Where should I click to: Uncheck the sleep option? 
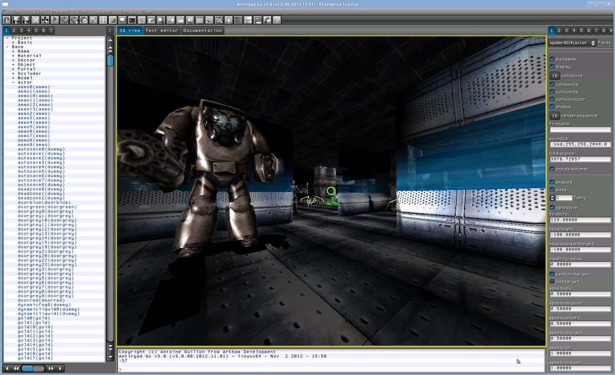[x=552, y=189]
